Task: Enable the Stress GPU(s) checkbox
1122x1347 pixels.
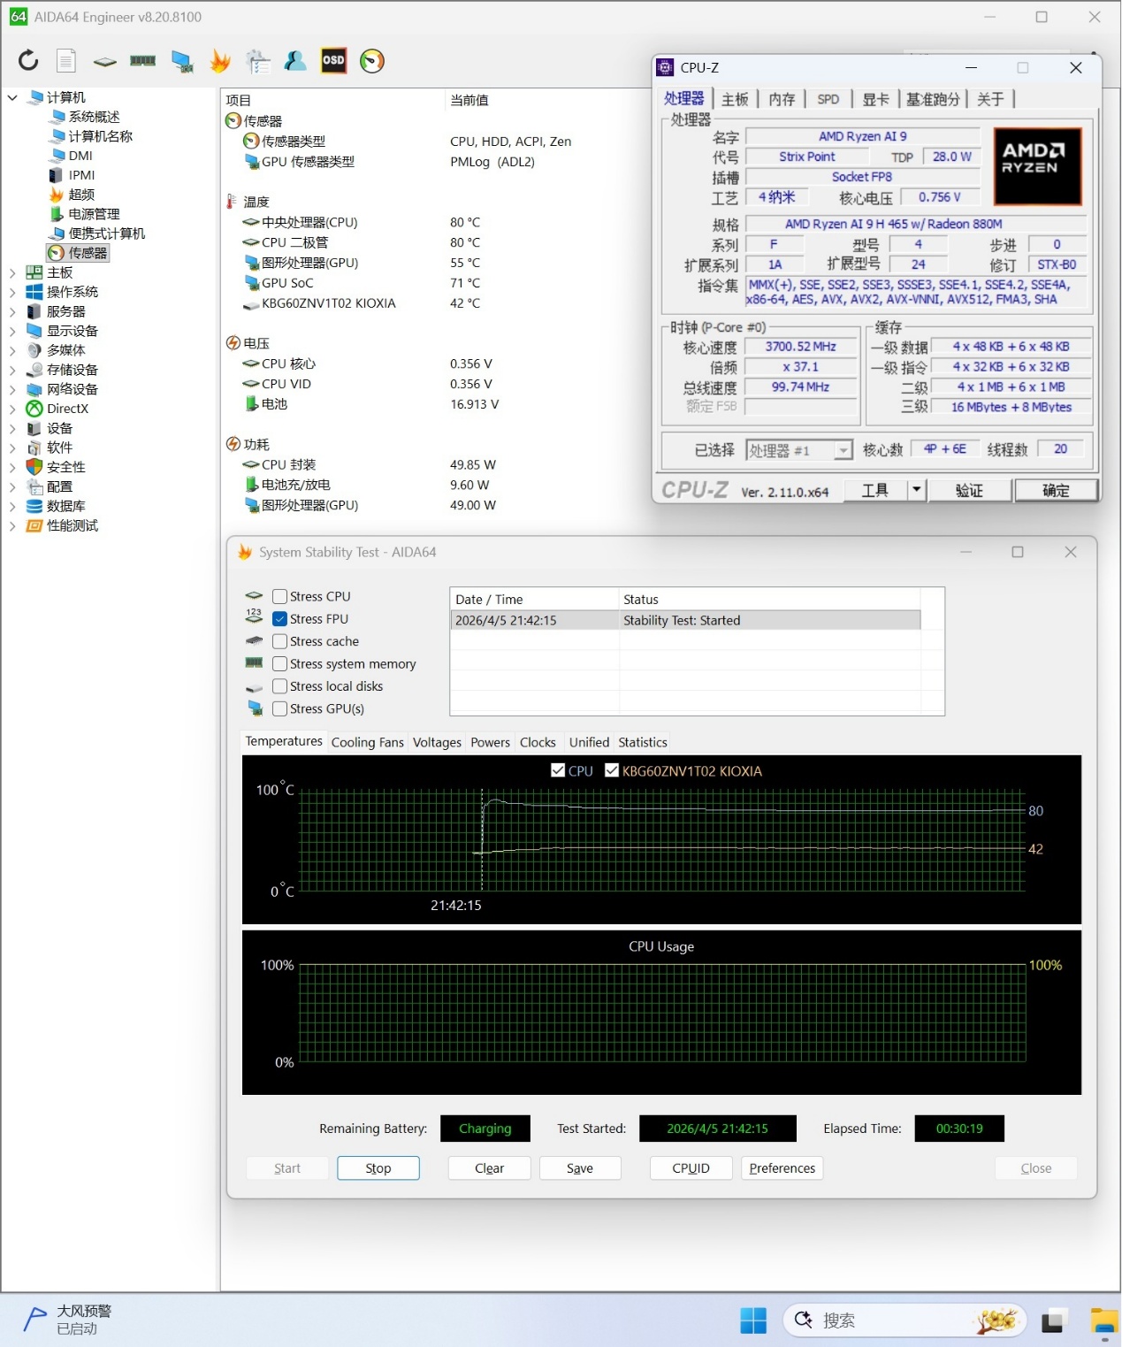Action: coord(279,708)
